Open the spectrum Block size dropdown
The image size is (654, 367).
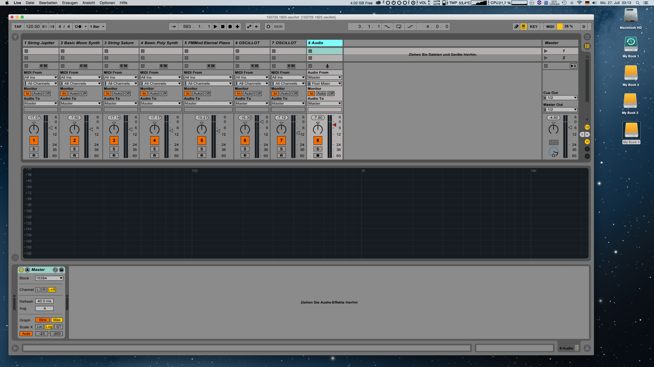(49, 278)
